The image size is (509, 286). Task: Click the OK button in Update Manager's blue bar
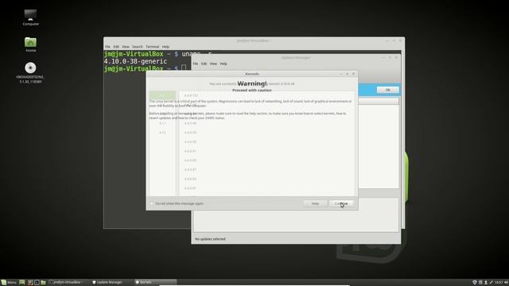(387, 90)
